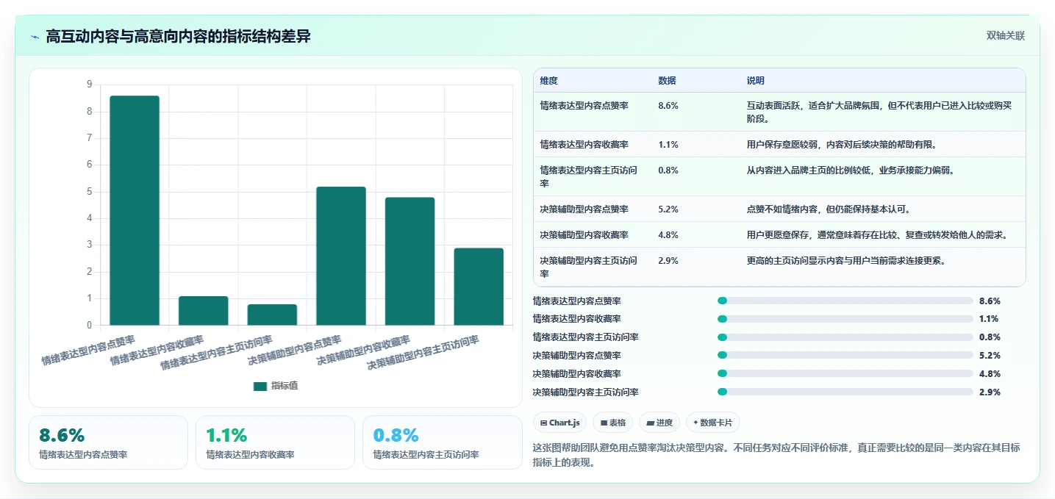Click y-axis label 9 on chart
The height and width of the screenshot is (499, 1055).
pyautogui.click(x=89, y=85)
